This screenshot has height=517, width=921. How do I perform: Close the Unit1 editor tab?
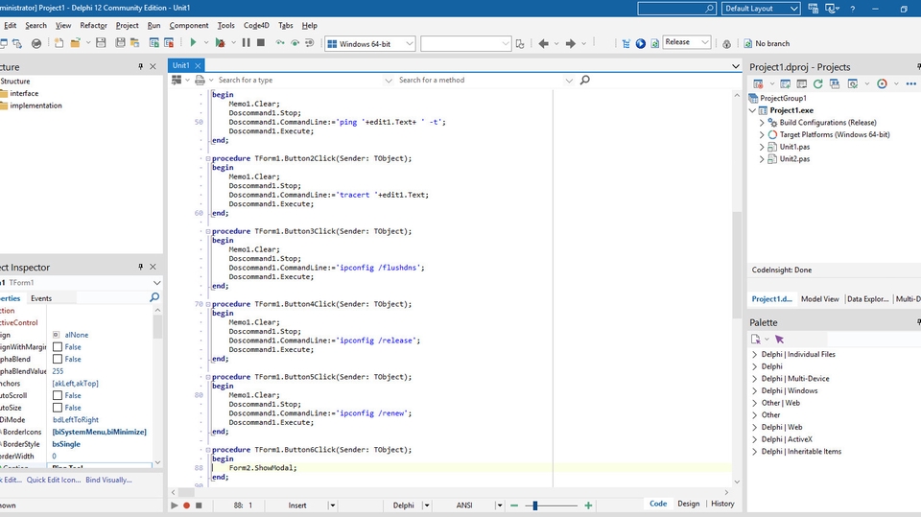click(198, 66)
